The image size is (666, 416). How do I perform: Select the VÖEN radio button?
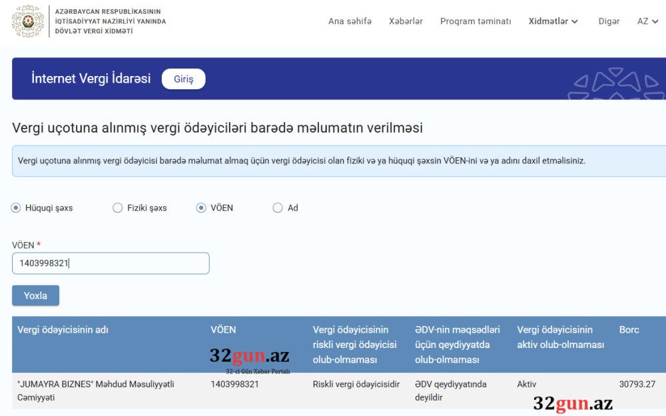[201, 208]
